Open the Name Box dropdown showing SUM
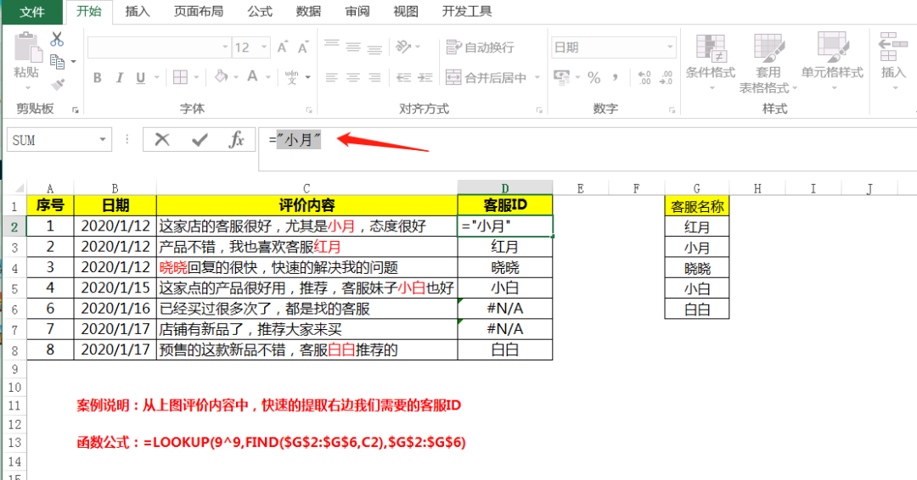The image size is (917, 480). click(103, 140)
